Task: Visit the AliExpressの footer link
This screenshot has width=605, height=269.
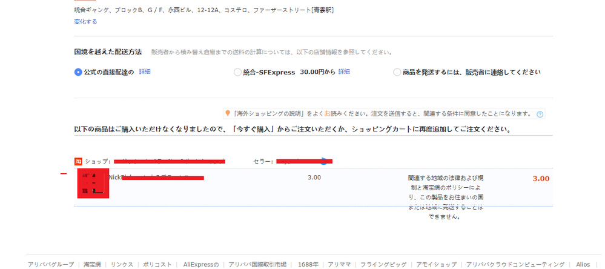Action: pyautogui.click(x=201, y=264)
